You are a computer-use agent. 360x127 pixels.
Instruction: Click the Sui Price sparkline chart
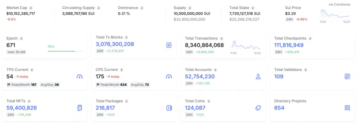(x=335, y=15)
